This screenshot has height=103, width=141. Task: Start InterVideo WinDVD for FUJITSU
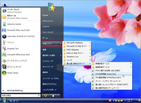(x=21, y=36)
